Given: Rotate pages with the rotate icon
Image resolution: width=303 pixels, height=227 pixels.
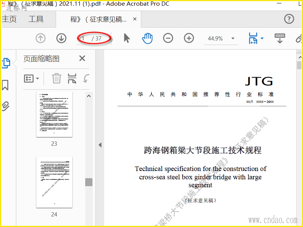Looking at the screenshot, I should [86, 78].
